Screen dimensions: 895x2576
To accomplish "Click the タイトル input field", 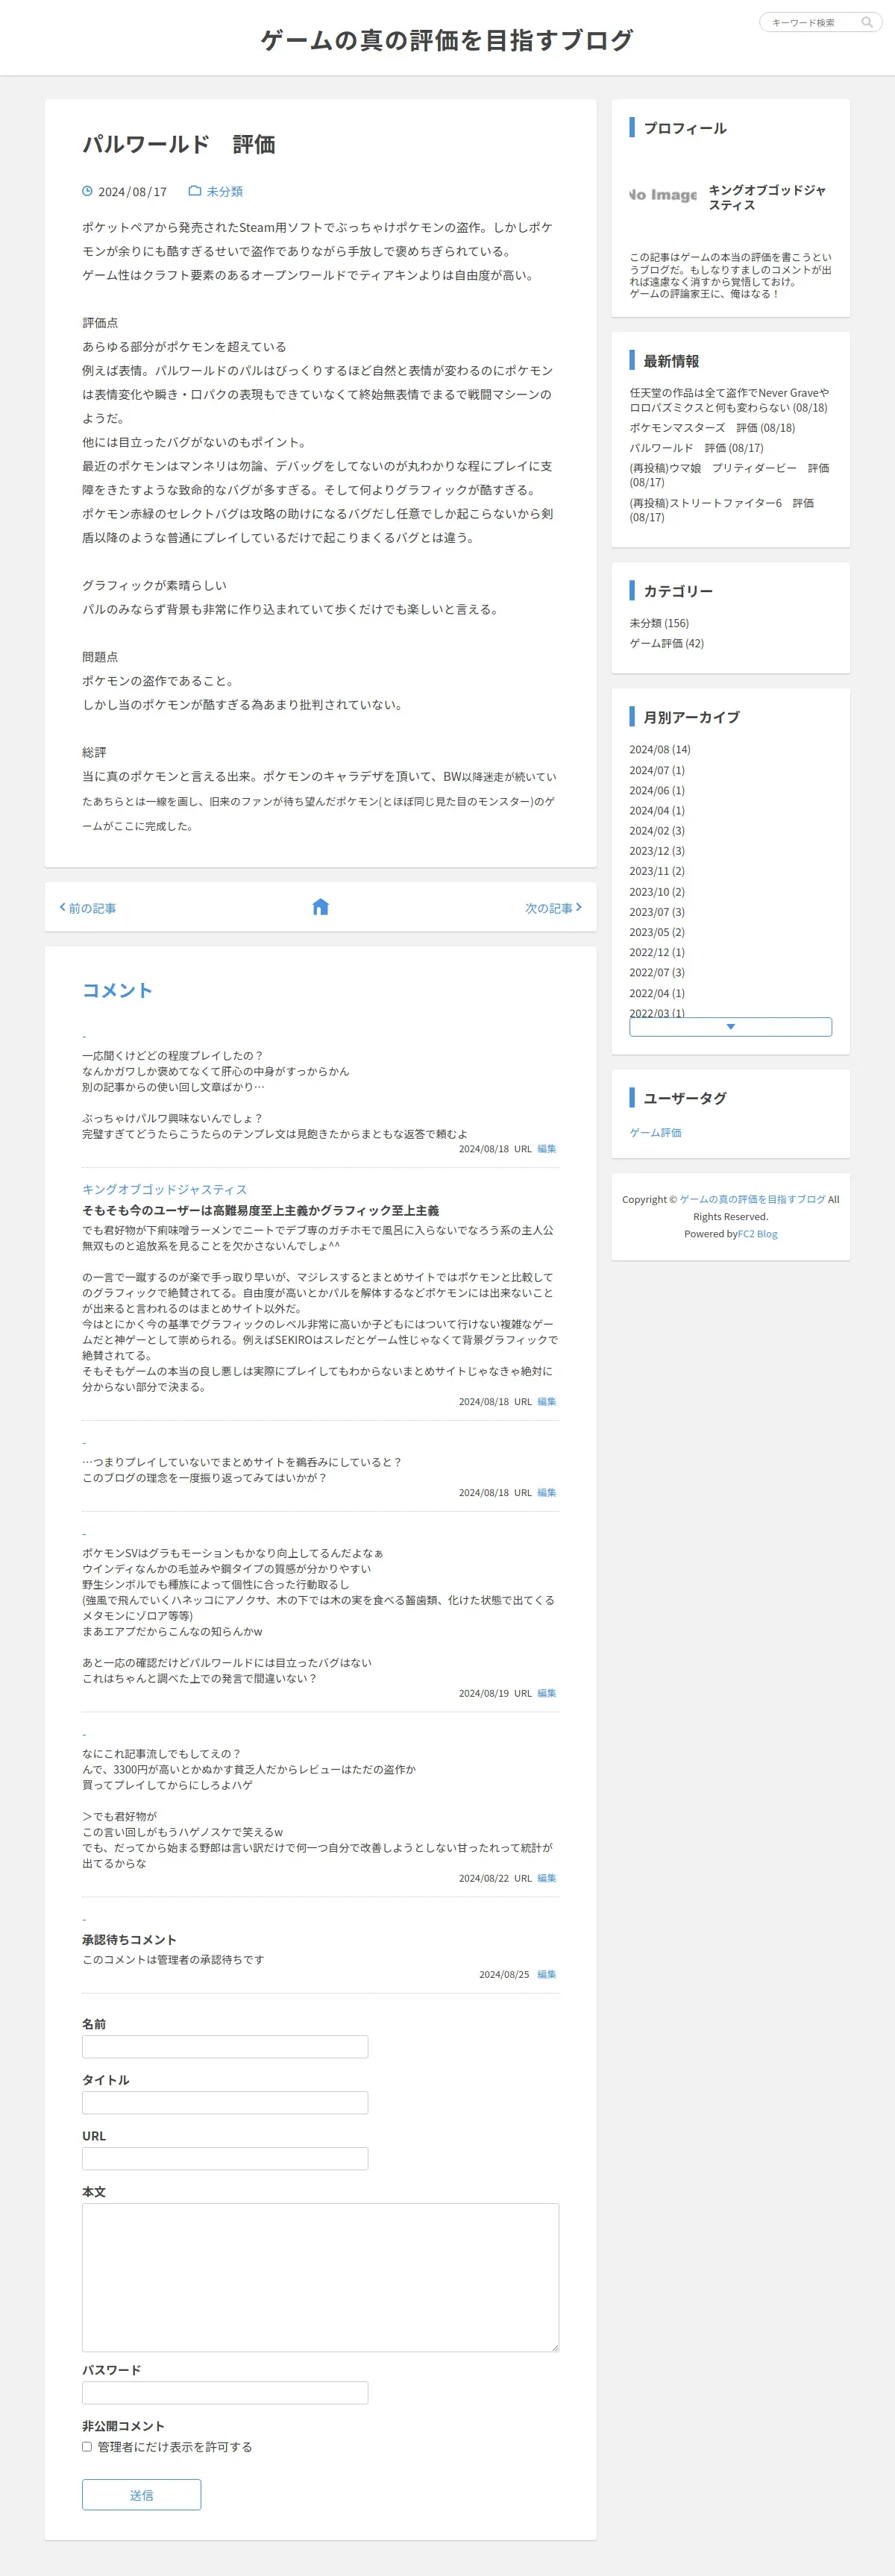I will 225,2102.
